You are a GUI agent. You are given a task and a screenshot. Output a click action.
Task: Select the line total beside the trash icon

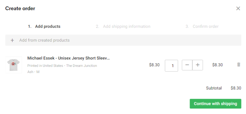pos(217,65)
